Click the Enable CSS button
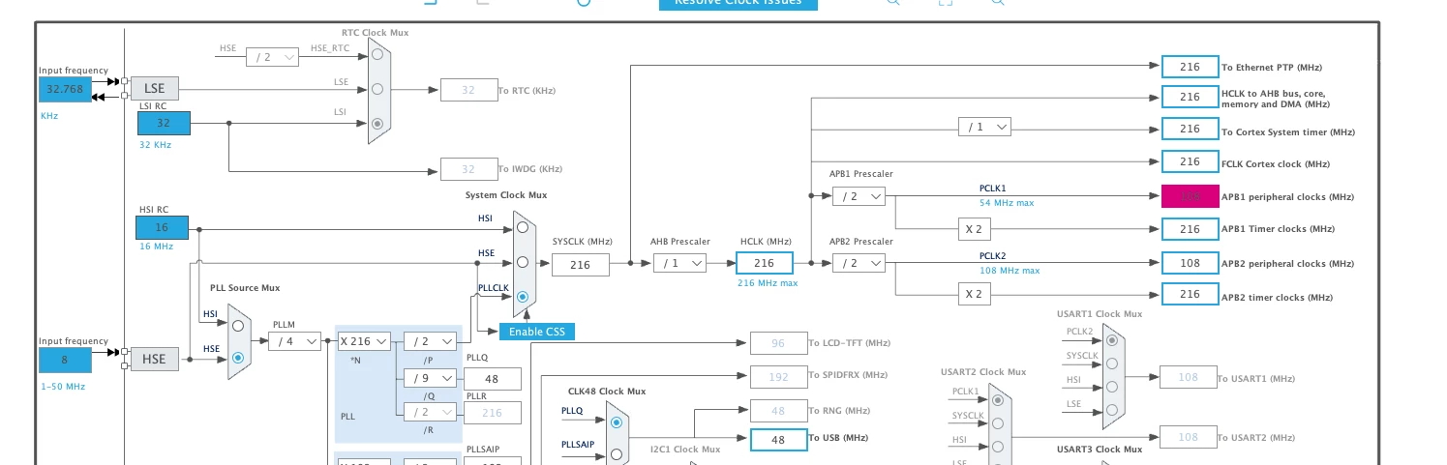The image size is (1447, 465). pos(537,332)
